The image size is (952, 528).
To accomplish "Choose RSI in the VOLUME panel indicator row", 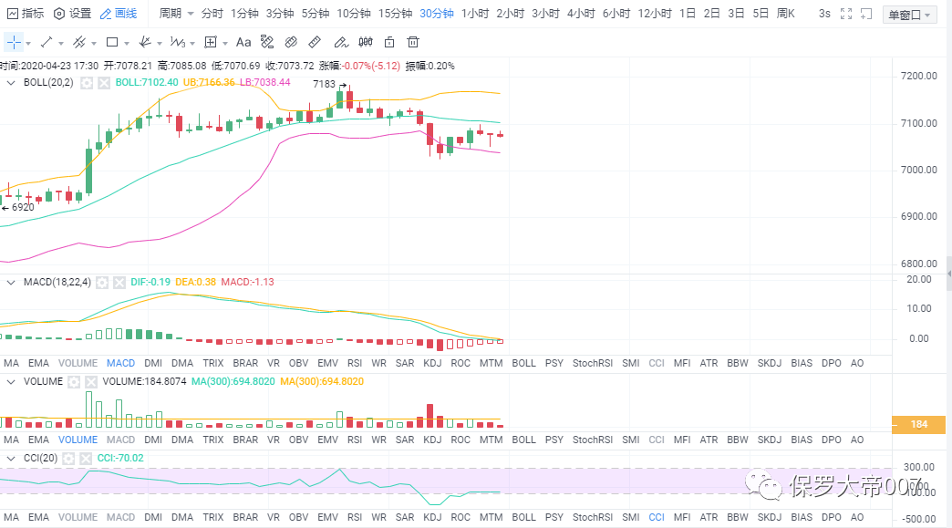I will tap(355, 440).
